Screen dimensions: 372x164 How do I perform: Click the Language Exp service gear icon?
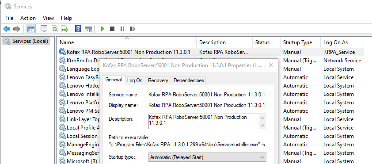point(62,69)
